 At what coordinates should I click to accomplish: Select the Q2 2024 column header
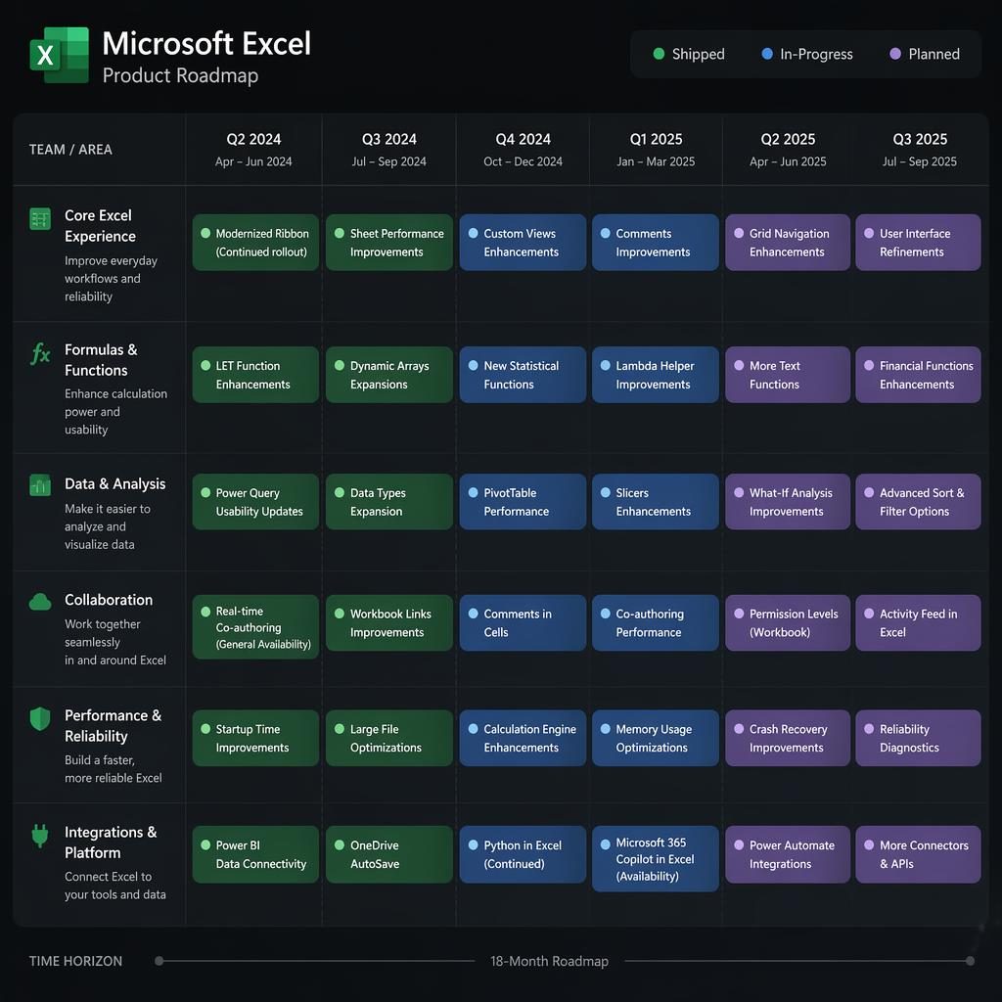tap(253, 150)
